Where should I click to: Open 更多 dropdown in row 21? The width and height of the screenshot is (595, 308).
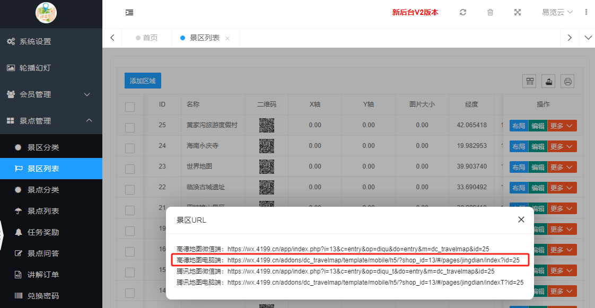coord(562,208)
